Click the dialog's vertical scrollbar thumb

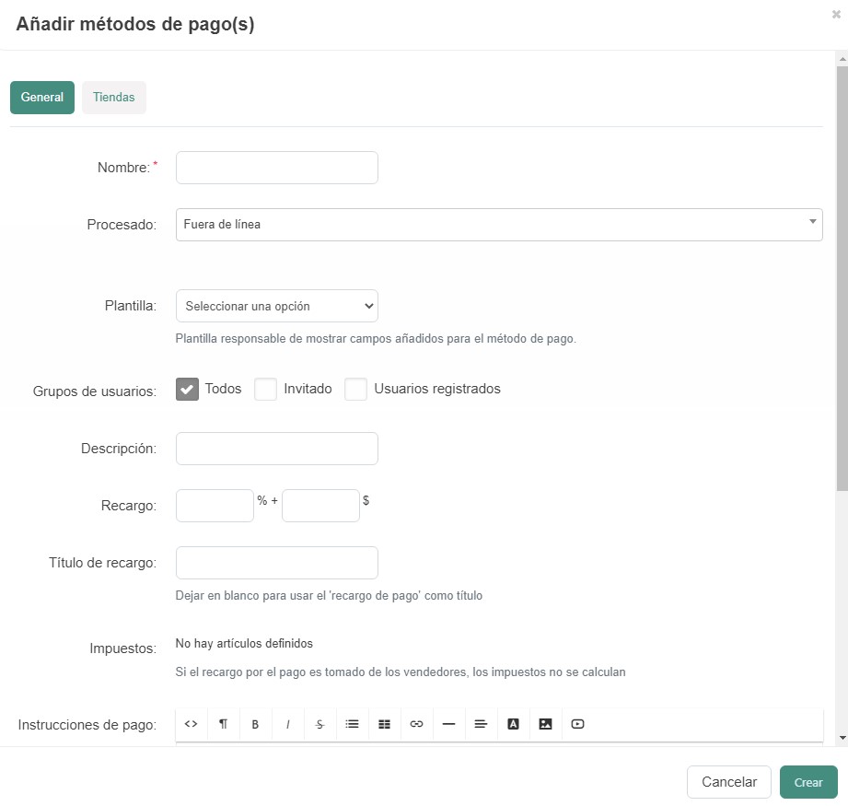[842, 276]
